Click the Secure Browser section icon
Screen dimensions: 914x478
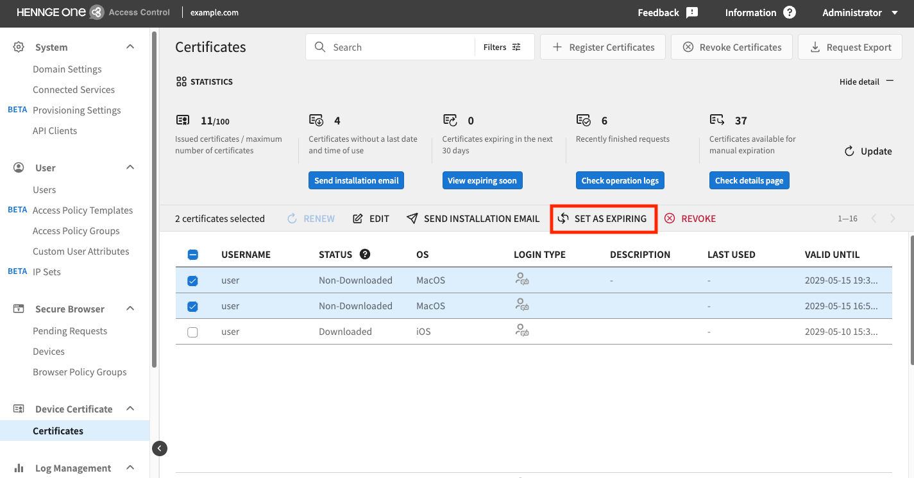tap(19, 309)
